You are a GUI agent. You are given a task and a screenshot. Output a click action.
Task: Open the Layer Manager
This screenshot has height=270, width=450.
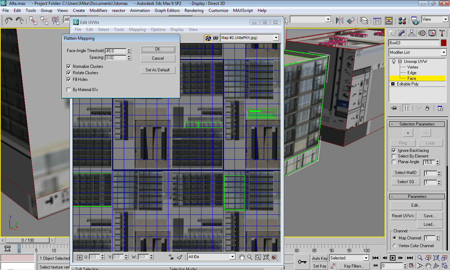pyautogui.click(x=364, y=20)
